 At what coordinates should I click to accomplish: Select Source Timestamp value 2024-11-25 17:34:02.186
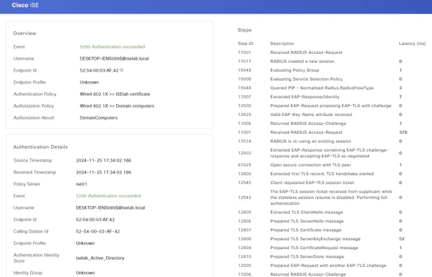(104, 160)
